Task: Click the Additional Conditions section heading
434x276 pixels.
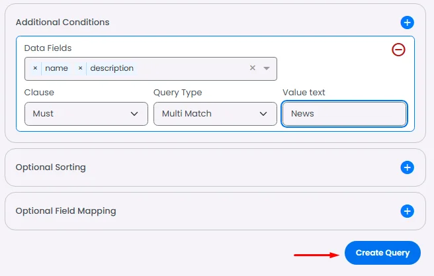Action: point(63,23)
